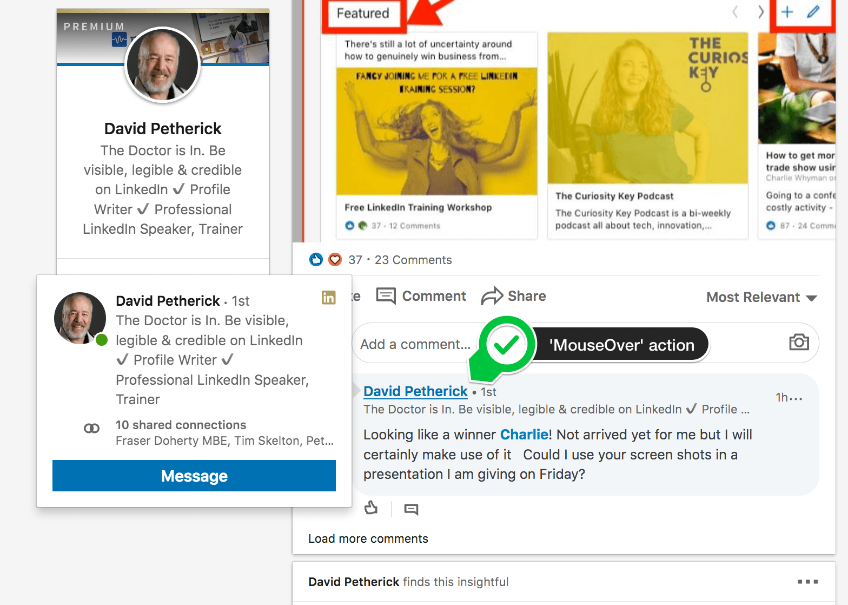Screen dimensions: 848x605
Task: Click Load more comments
Action: pos(368,539)
